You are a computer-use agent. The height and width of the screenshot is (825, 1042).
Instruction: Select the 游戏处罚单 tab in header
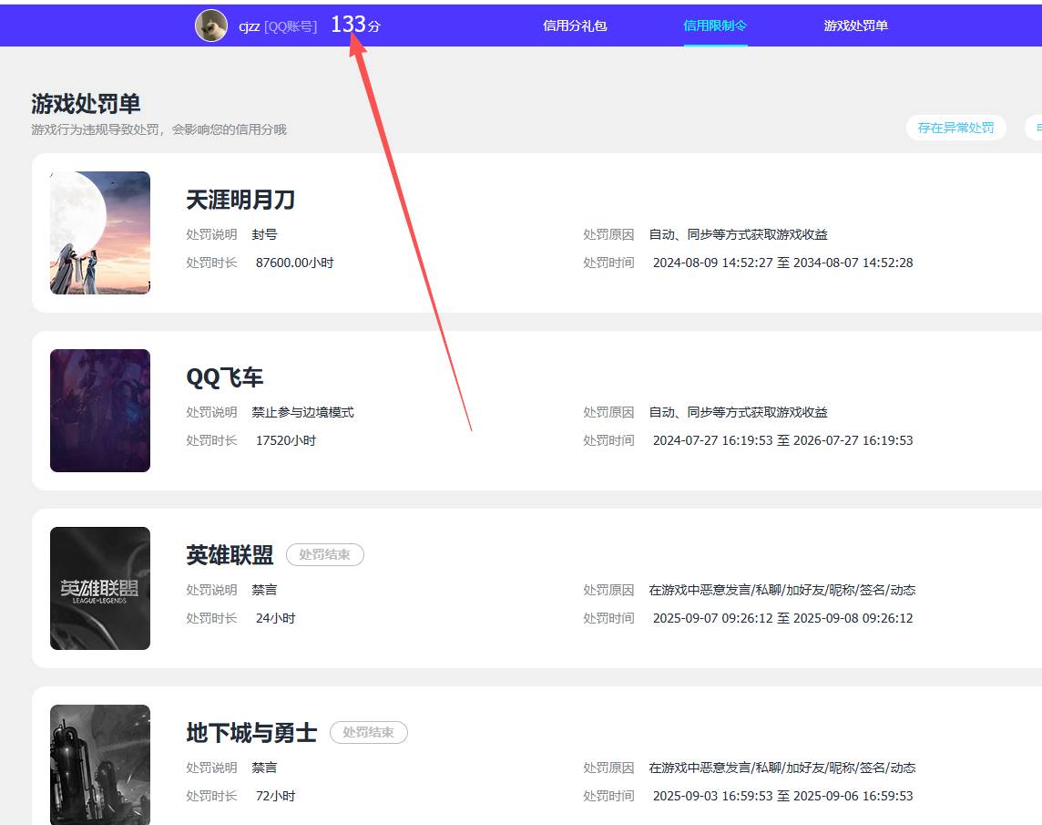pos(855,26)
